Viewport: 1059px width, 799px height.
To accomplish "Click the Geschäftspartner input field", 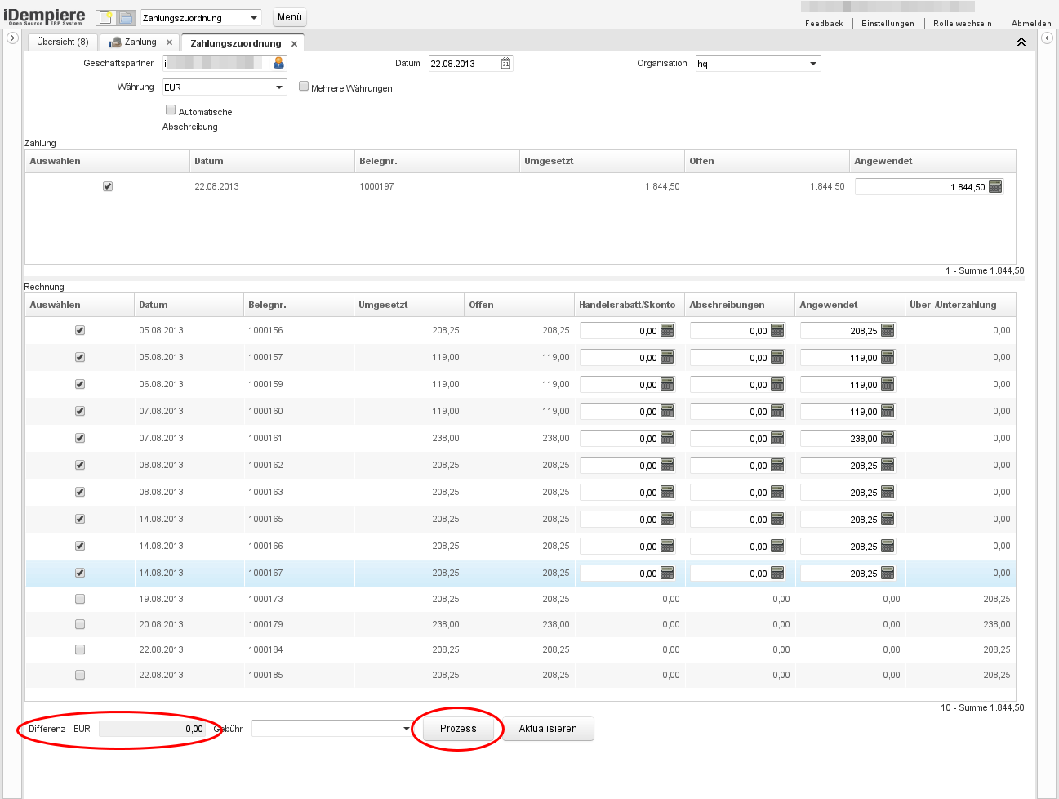I will click(x=216, y=63).
